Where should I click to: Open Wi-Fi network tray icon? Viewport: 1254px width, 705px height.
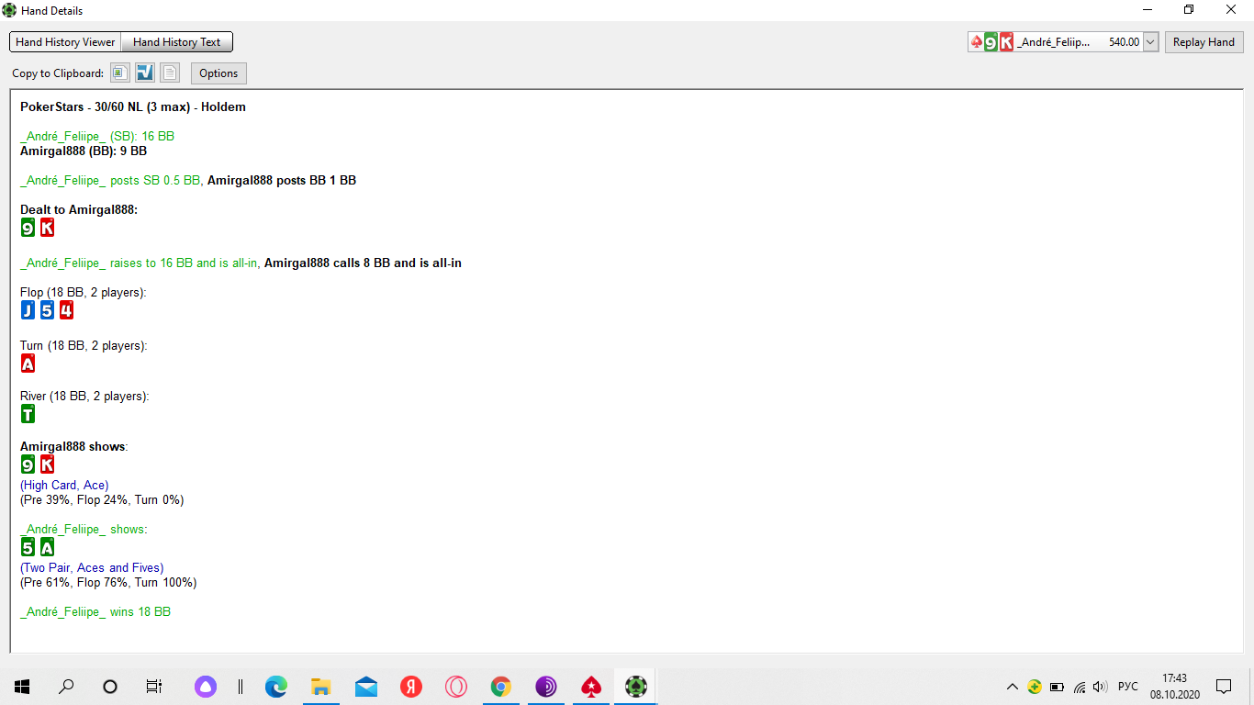[x=1080, y=686]
